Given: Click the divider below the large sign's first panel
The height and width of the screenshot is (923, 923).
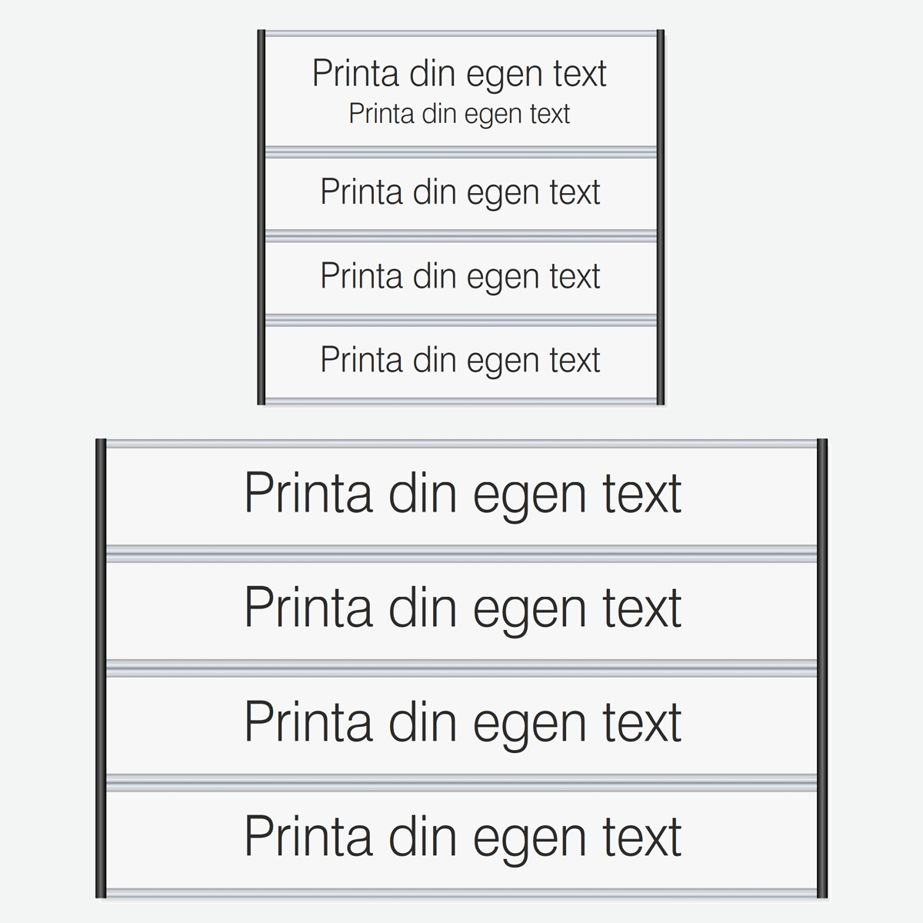Looking at the screenshot, I should pyautogui.click(x=461, y=554).
